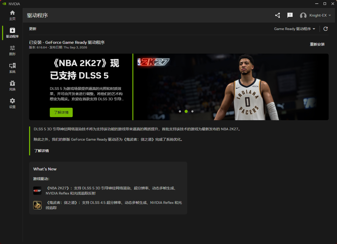Open the 系统 system section

point(12,68)
